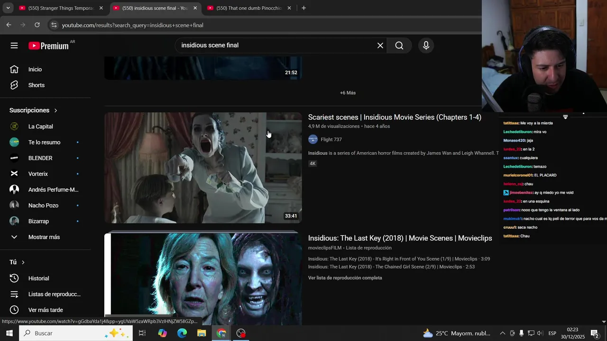
Task: Open Microsoft Edge from the taskbar
Action: (x=182, y=333)
